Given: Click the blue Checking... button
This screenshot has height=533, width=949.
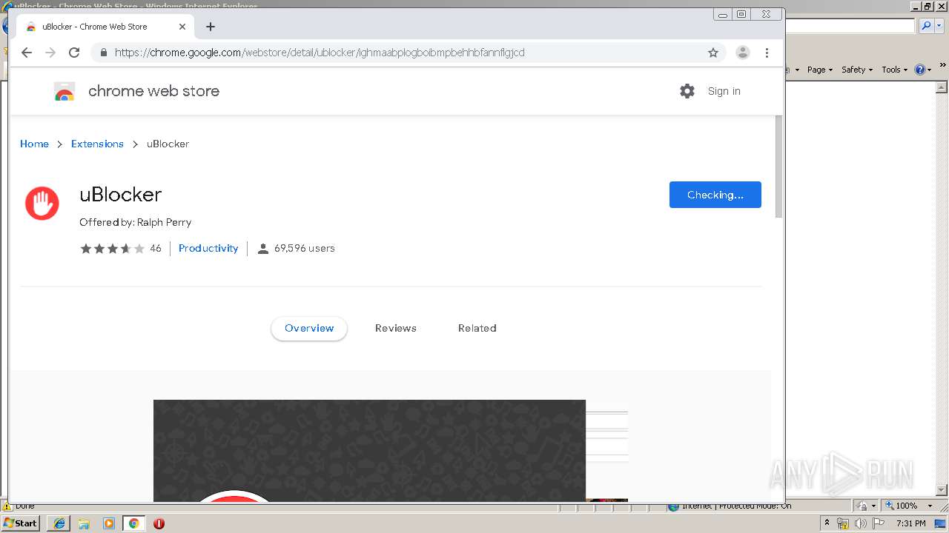Looking at the screenshot, I should (x=715, y=195).
